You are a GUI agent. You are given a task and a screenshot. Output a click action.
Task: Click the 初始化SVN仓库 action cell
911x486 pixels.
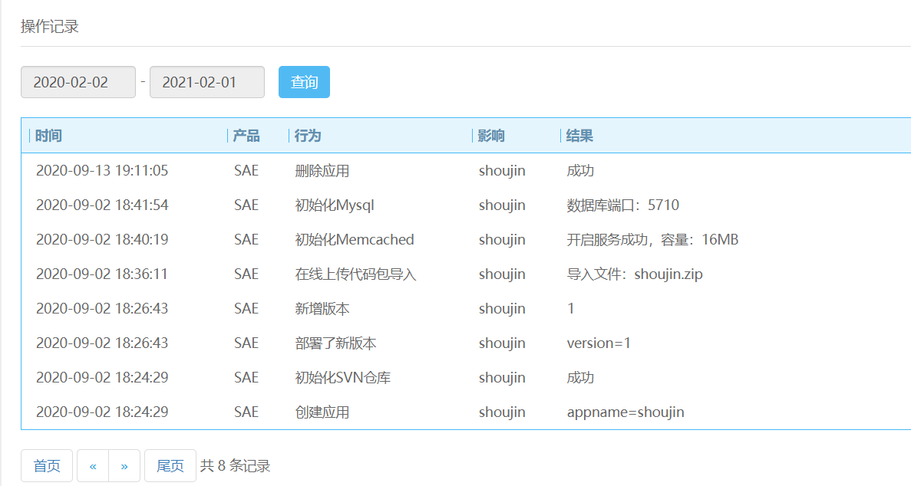click(343, 377)
